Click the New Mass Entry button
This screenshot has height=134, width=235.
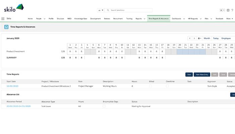(x=202, y=74)
